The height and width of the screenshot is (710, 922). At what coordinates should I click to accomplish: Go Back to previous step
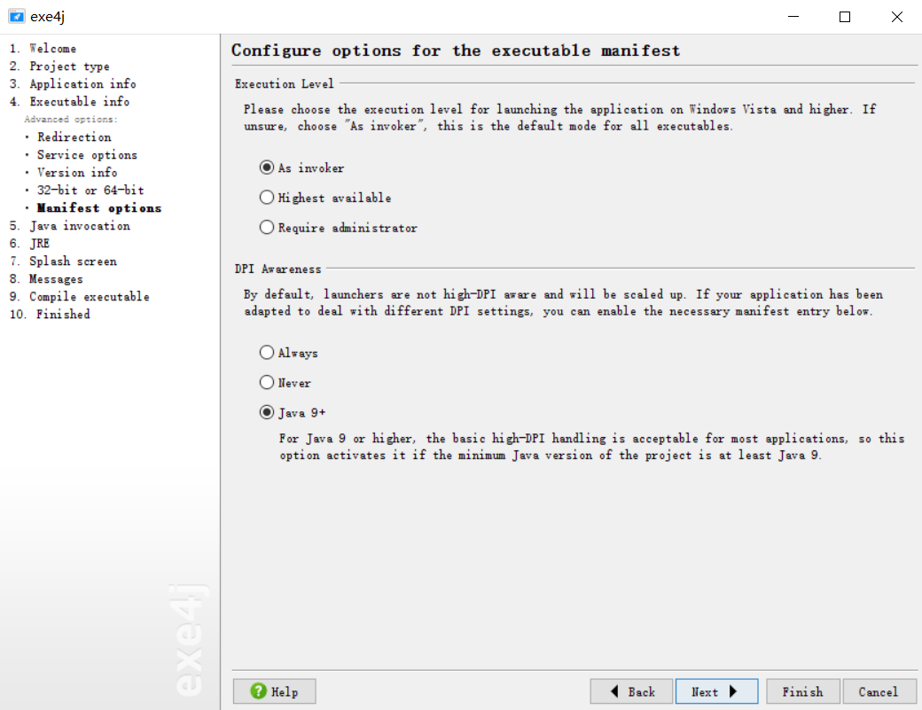(631, 691)
